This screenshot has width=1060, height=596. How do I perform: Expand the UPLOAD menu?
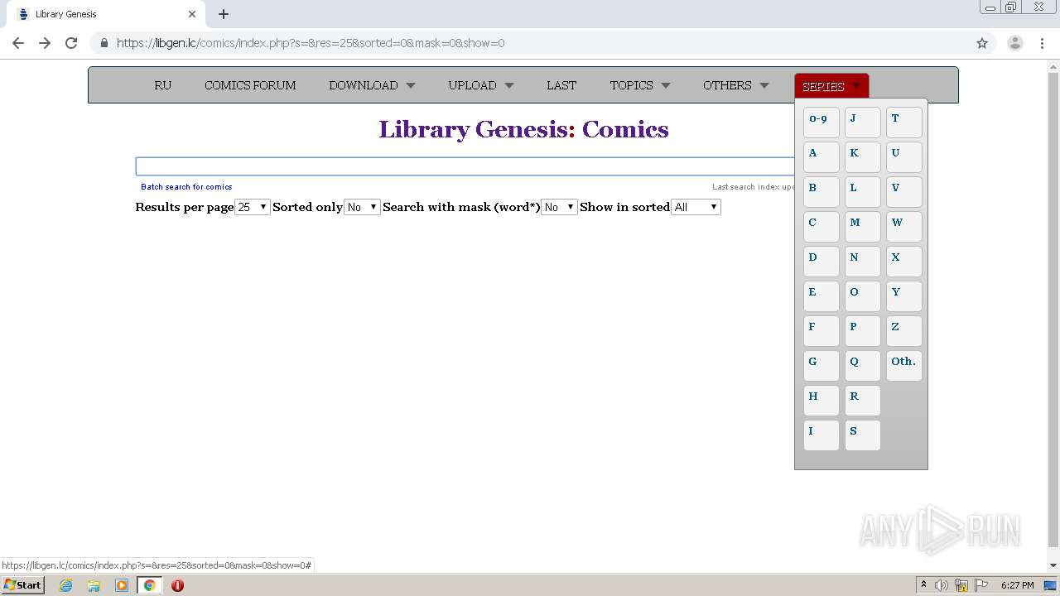[481, 85]
